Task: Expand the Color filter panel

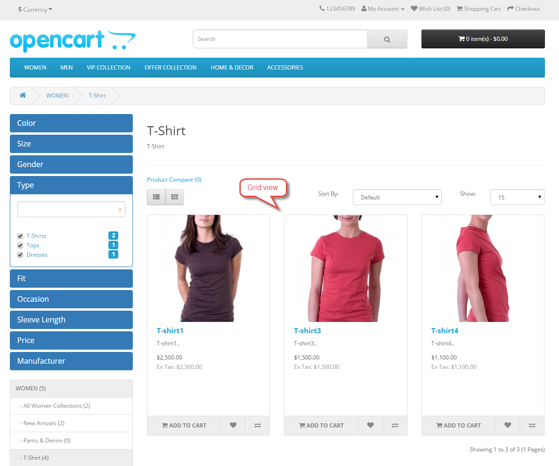Action: 71,123
